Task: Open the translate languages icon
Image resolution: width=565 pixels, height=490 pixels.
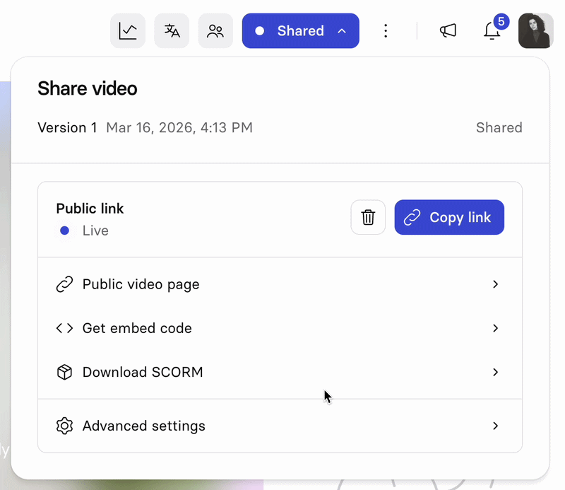Action: [172, 31]
